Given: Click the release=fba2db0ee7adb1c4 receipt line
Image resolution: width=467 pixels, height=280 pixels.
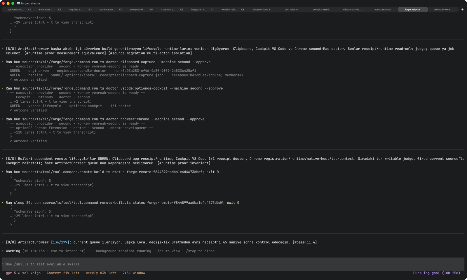Looking at the screenshot, I should pyautogui.click(x=127, y=75).
